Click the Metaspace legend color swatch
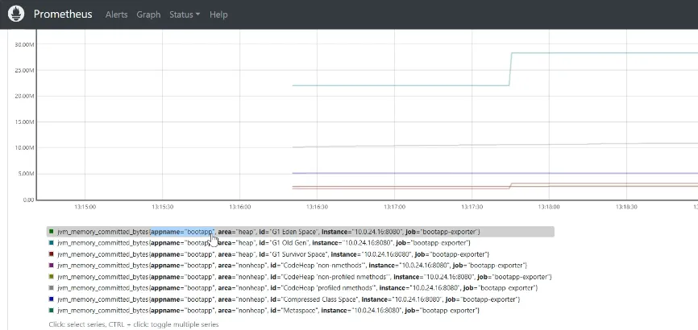 tap(52, 310)
